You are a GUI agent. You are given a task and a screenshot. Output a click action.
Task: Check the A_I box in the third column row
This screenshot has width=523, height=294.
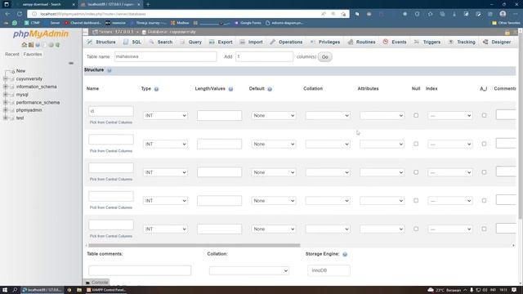coord(484,172)
